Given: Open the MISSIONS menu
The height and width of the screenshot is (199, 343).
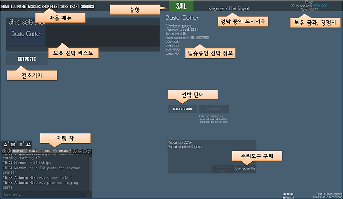Looking at the screenshot, I should pos(34,7).
